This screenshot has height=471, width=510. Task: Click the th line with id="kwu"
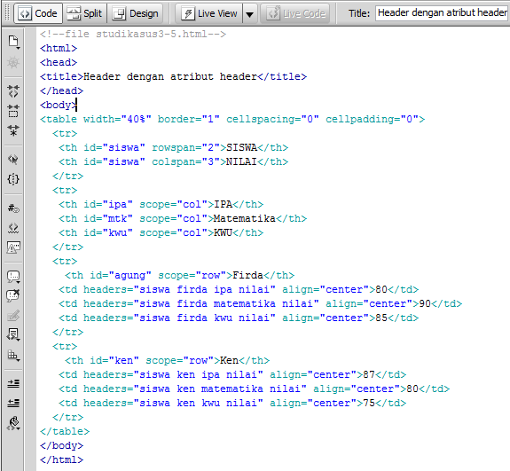161,233
